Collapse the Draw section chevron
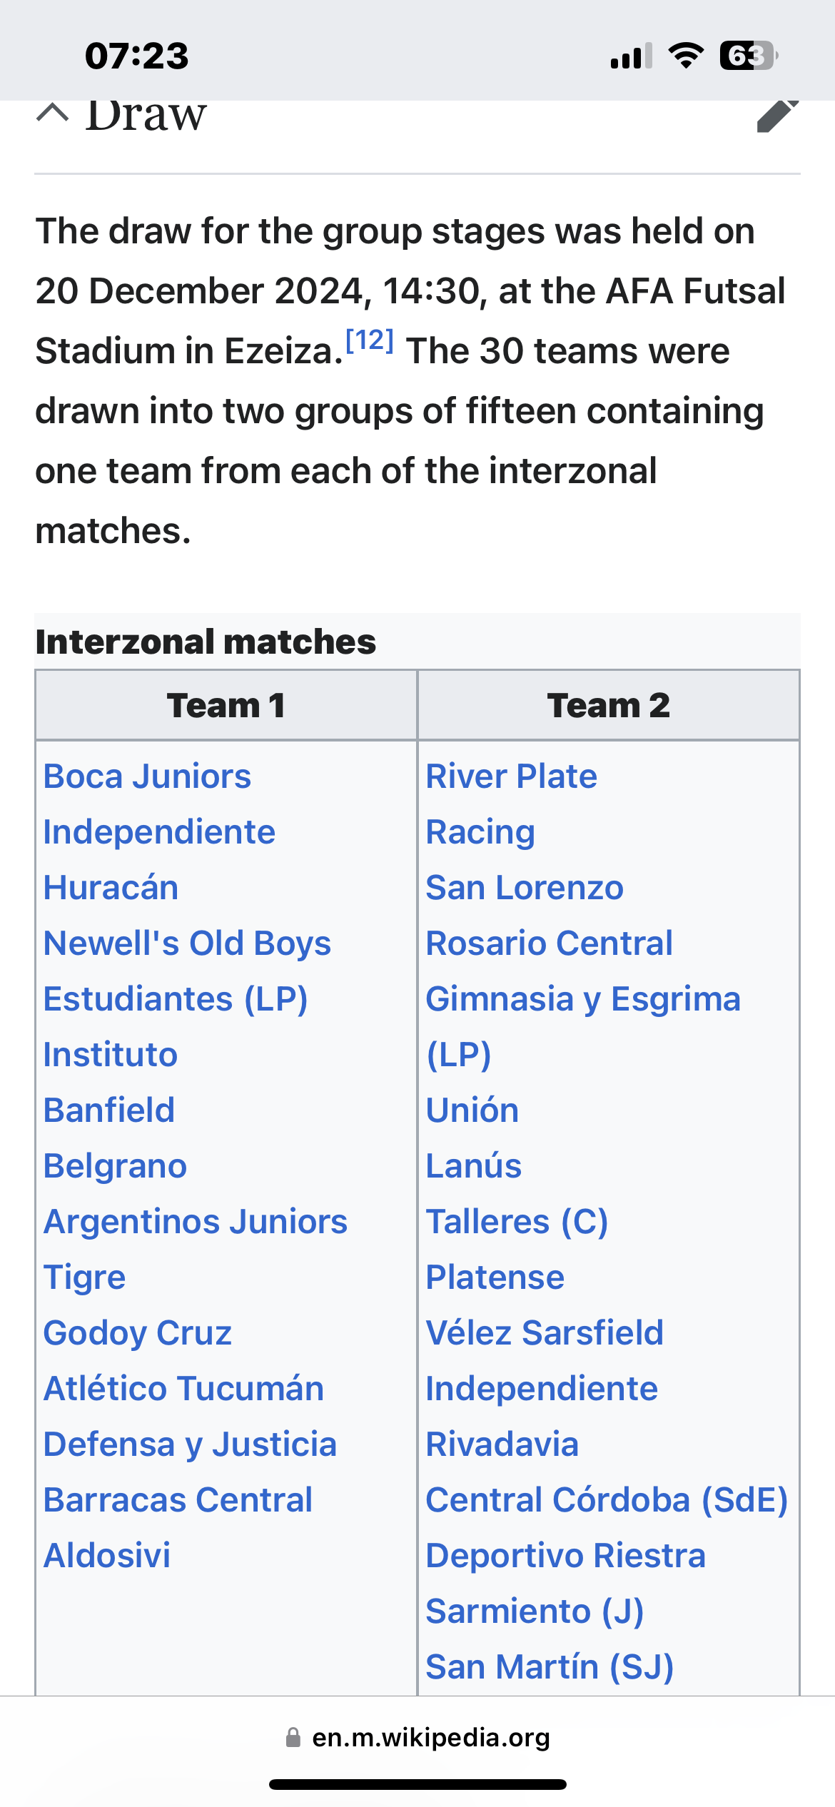Viewport: 835px width, 1807px height. pos(53,114)
